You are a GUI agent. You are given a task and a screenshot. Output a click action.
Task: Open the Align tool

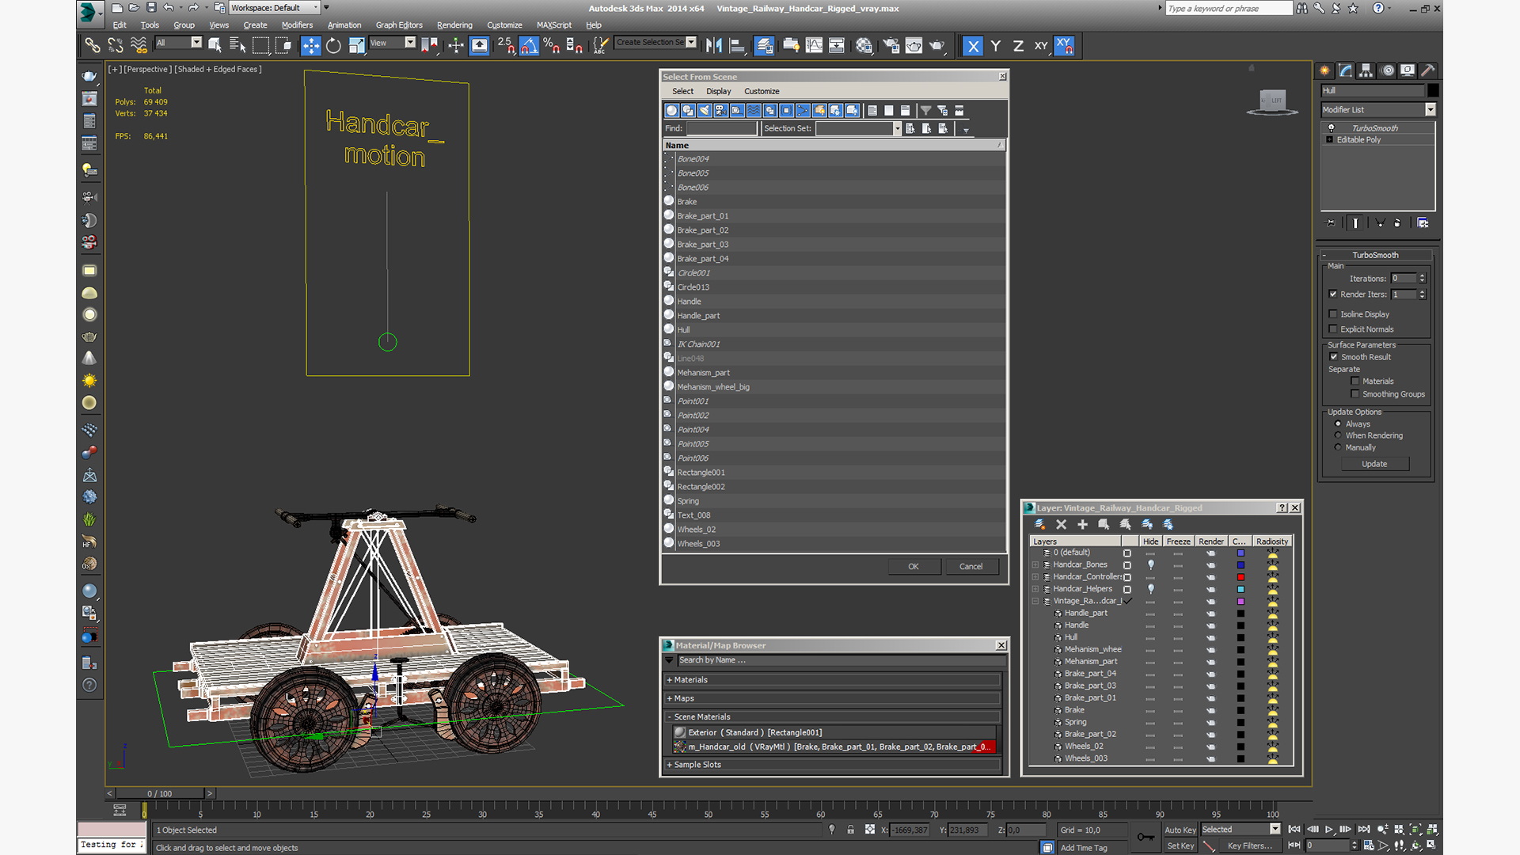[737, 46]
